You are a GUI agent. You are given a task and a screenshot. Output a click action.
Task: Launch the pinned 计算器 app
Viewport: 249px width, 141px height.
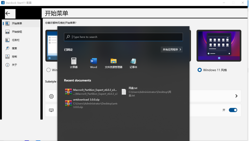(x=74, y=63)
